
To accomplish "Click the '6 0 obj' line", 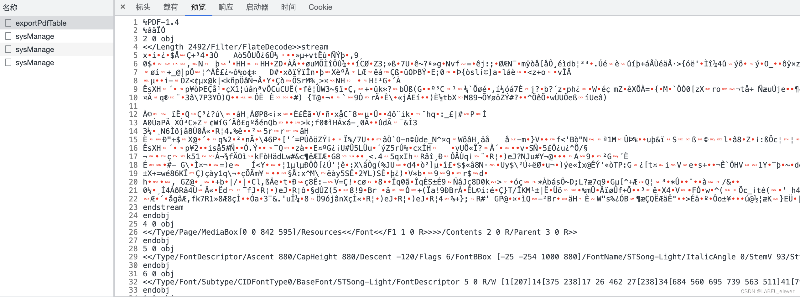I will pyautogui.click(x=158, y=274).
